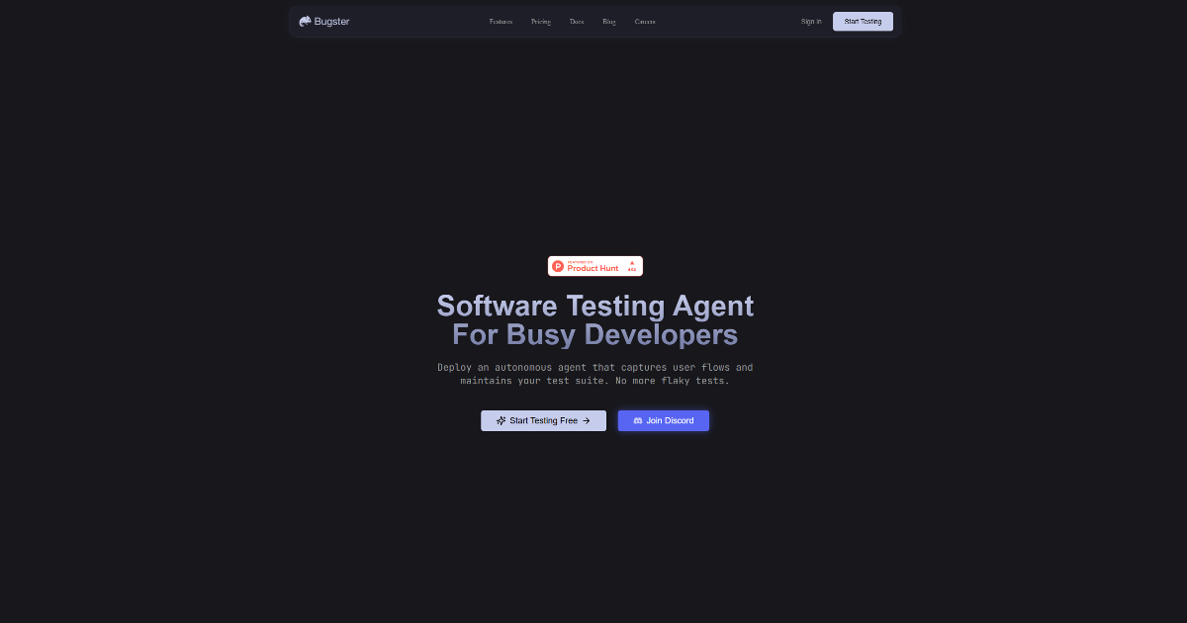Click the Sign in link
This screenshot has height=623, width=1187.
point(811,21)
